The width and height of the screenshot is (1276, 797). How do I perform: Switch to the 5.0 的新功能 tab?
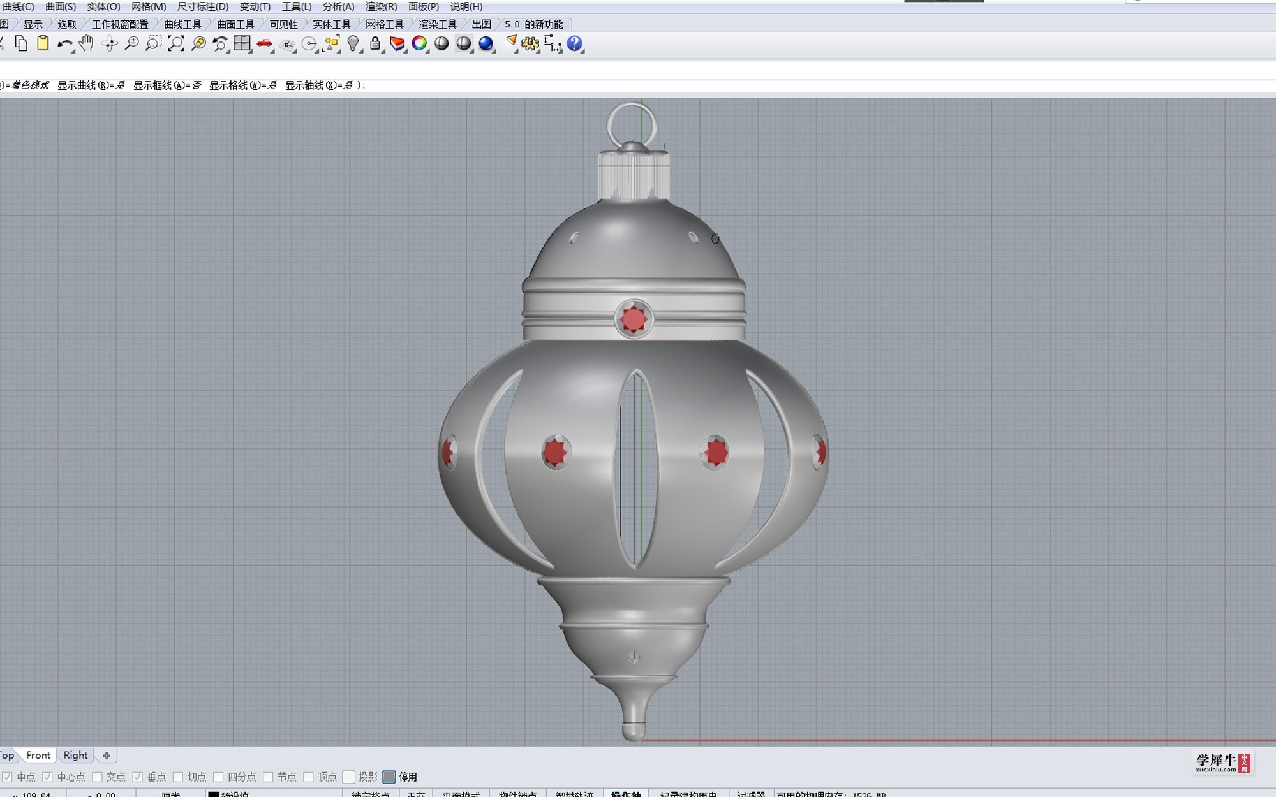pos(534,24)
